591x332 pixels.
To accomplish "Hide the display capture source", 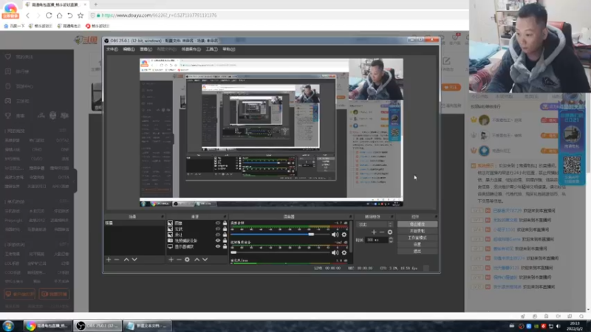I will pyautogui.click(x=217, y=246).
